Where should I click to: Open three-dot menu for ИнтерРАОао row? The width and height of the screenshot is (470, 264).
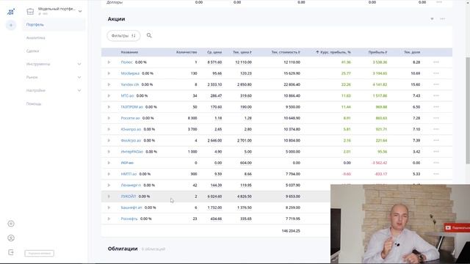[x=436, y=152]
